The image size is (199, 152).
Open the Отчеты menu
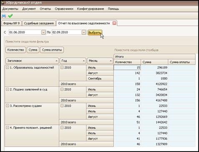point(45,9)
